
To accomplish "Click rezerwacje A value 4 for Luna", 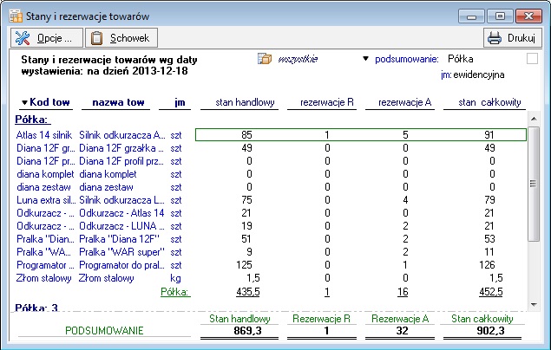I will tap(405, 200).
